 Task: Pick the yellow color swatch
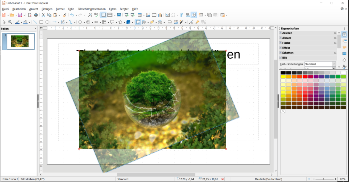point(283,77)
